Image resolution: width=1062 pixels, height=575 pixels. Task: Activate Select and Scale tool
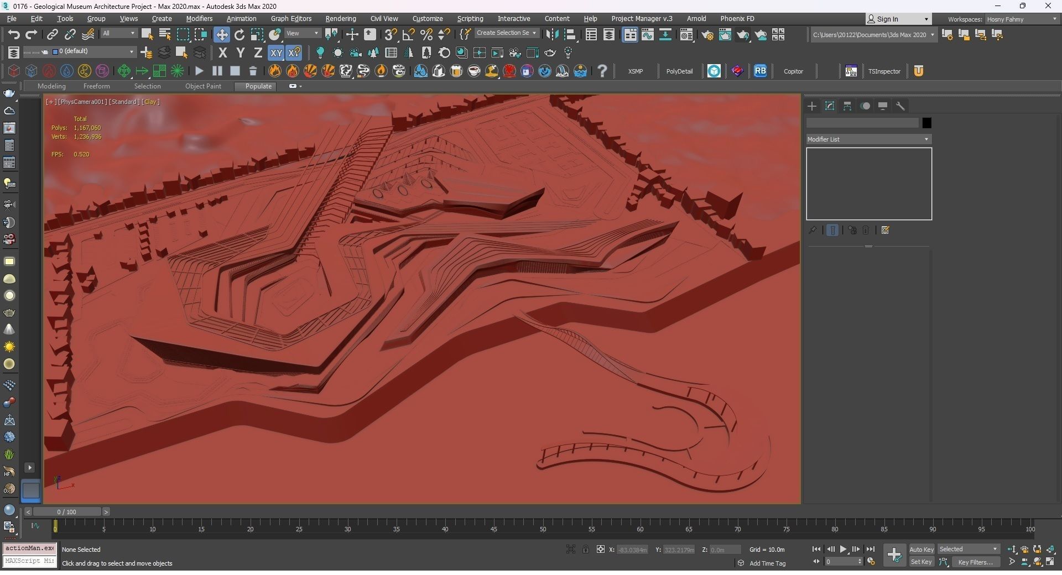[x=257, y=34]
